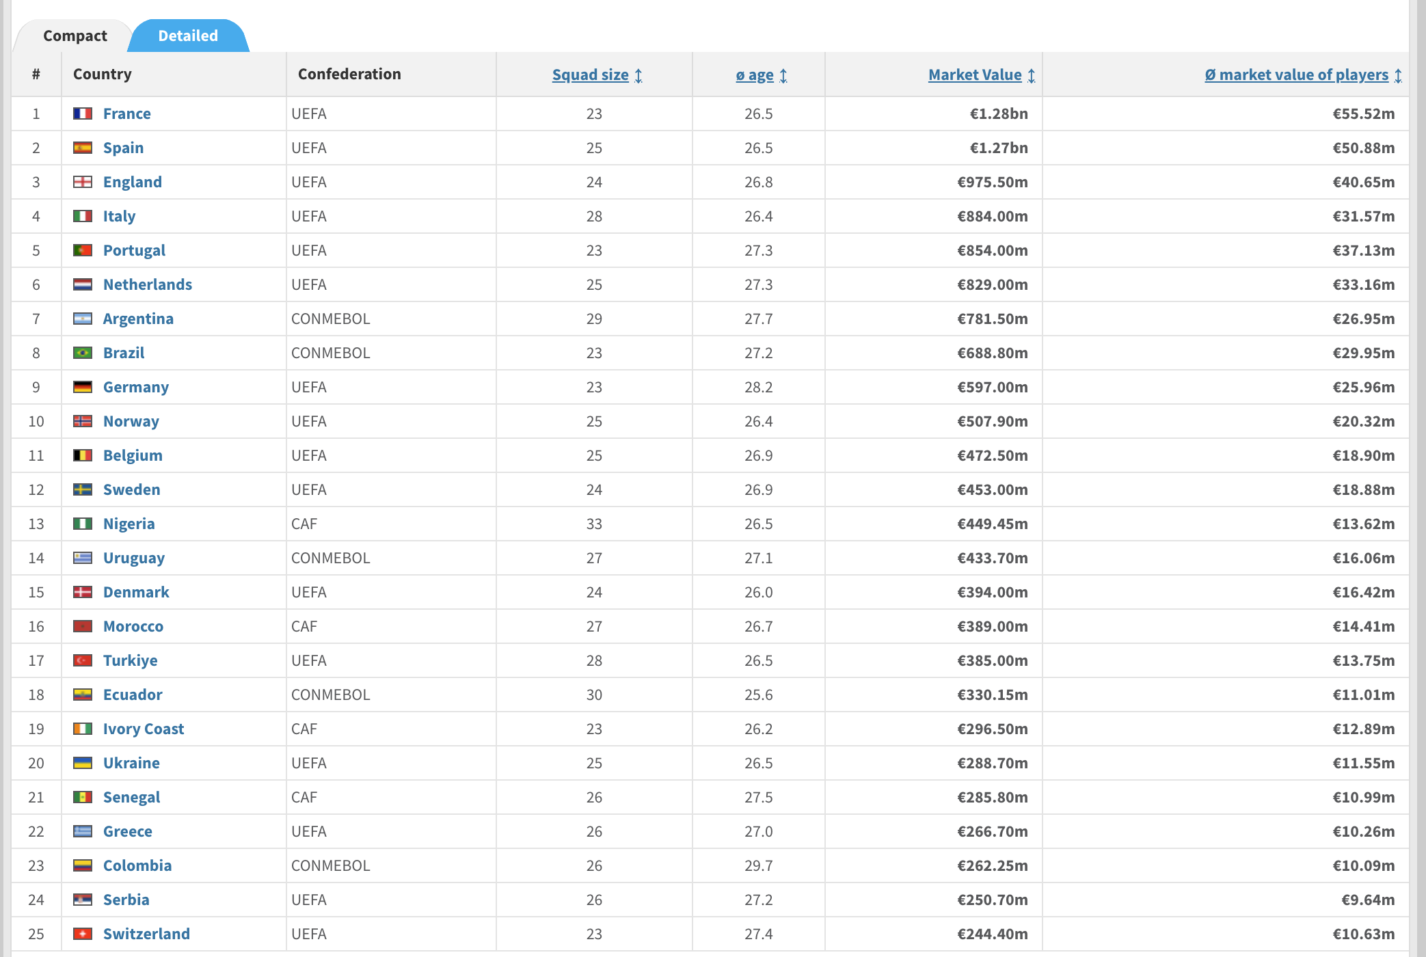The width and height of the screenshot is (1426, 957).
Task: Open the Norway team link
Action: (131, 421)
